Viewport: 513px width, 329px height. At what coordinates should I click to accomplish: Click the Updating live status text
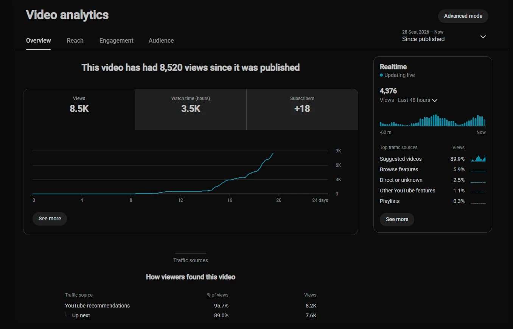[x=400, y=75]
